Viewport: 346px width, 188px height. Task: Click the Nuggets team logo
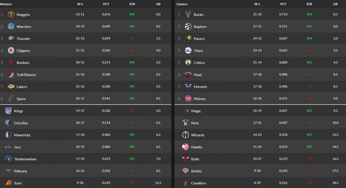click(x=11, y=15)
